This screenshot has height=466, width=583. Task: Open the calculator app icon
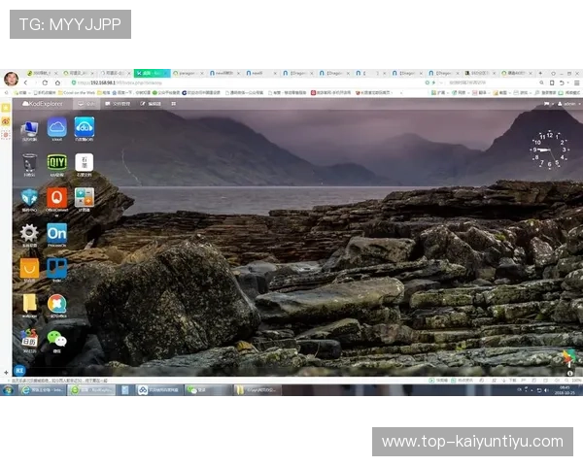tap(84, 197)
